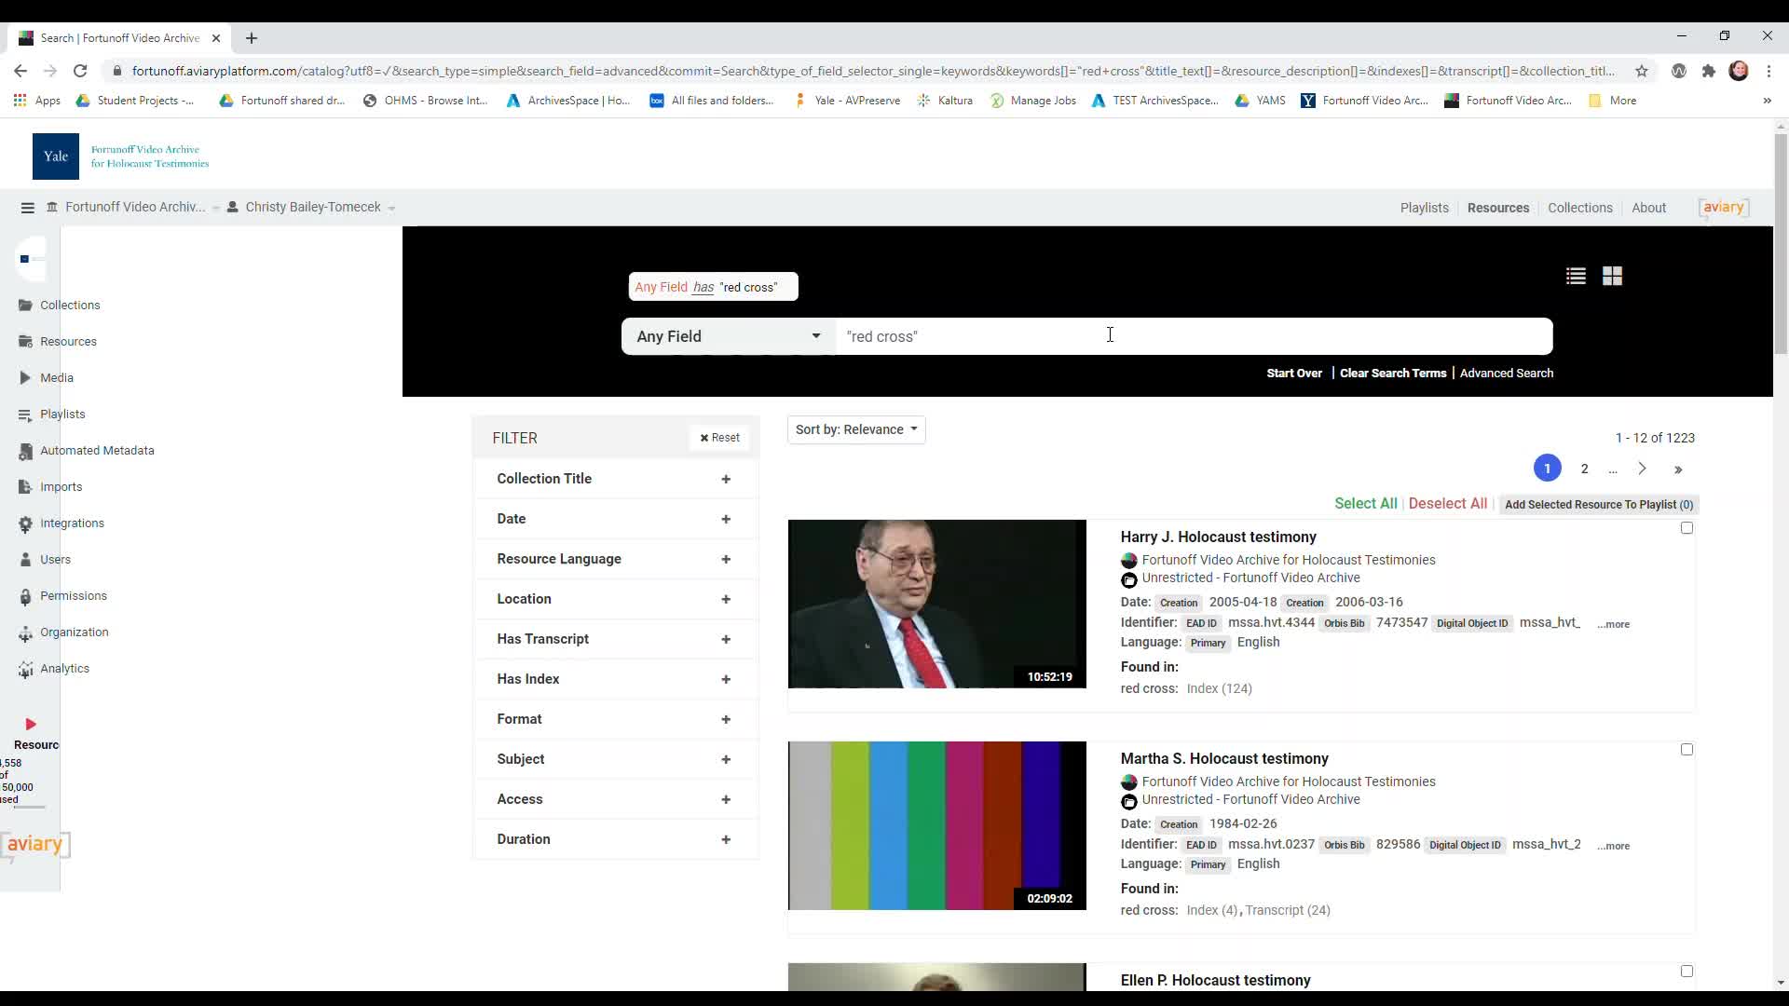
Task: Click the aviary logo in top navigation
Action: click(1724, 208)
